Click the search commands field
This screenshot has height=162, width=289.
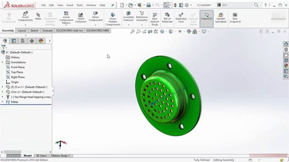tap(238, 5)
